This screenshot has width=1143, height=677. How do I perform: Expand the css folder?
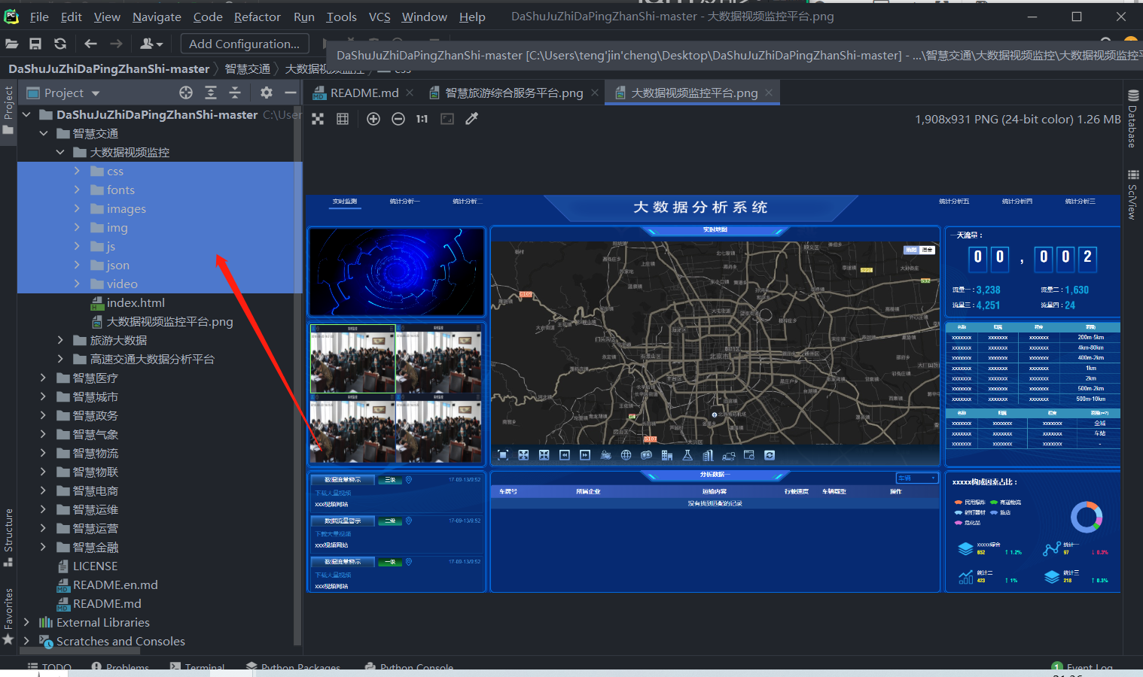[x=77, y=172]
